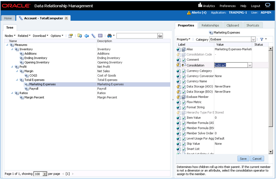Click the node icon next to Payroll
This screenshot has width=277, height=180.
coord(27,89)
